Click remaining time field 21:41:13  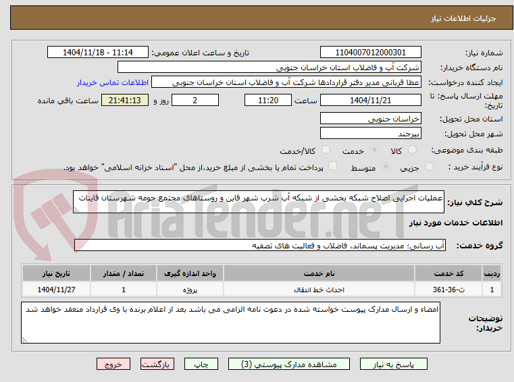pos(124,101)
